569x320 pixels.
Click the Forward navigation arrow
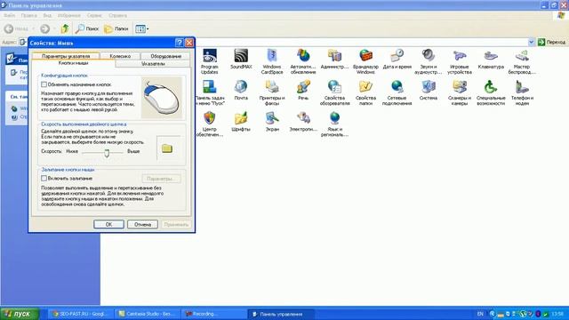(x=44, y=28)
